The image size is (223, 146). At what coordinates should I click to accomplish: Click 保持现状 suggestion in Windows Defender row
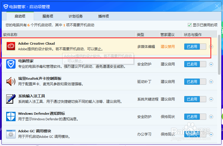coord(168,117)
